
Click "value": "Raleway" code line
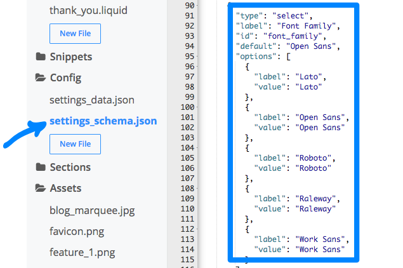[x=295, y=209]
